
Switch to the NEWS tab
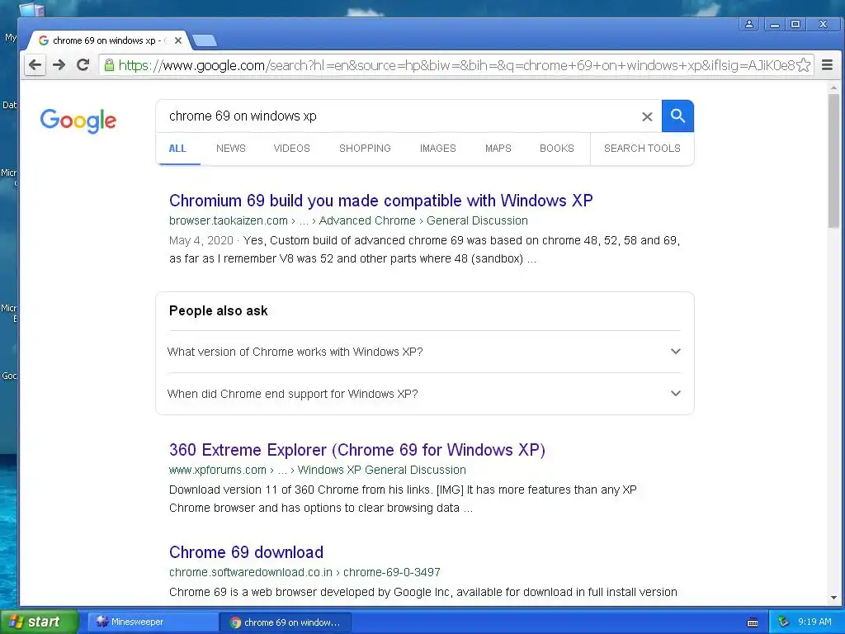point(231,149)
